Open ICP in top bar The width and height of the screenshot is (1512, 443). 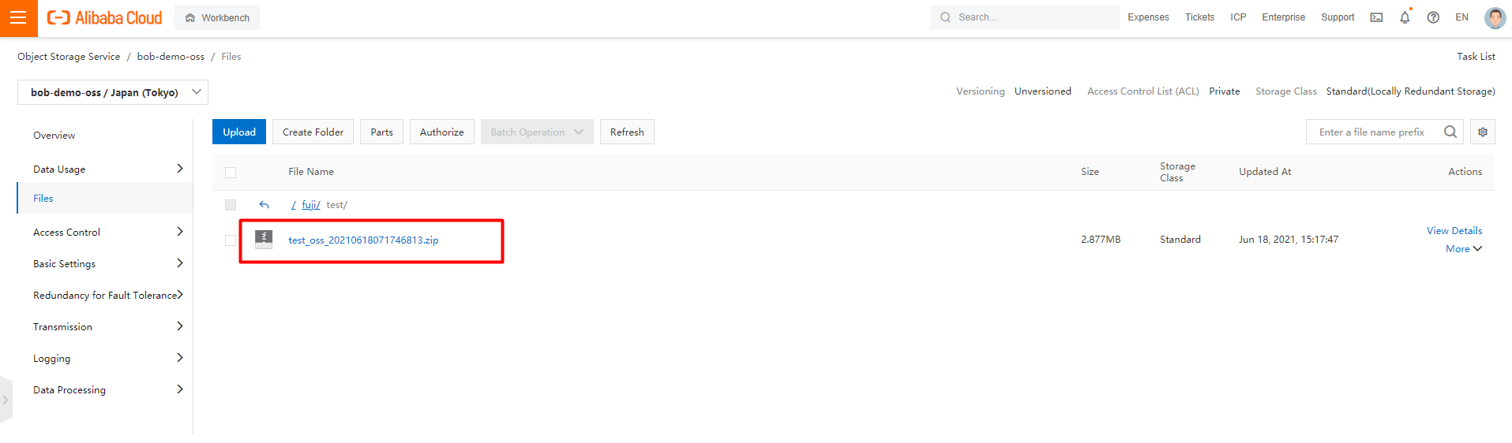click(1238, 17)
